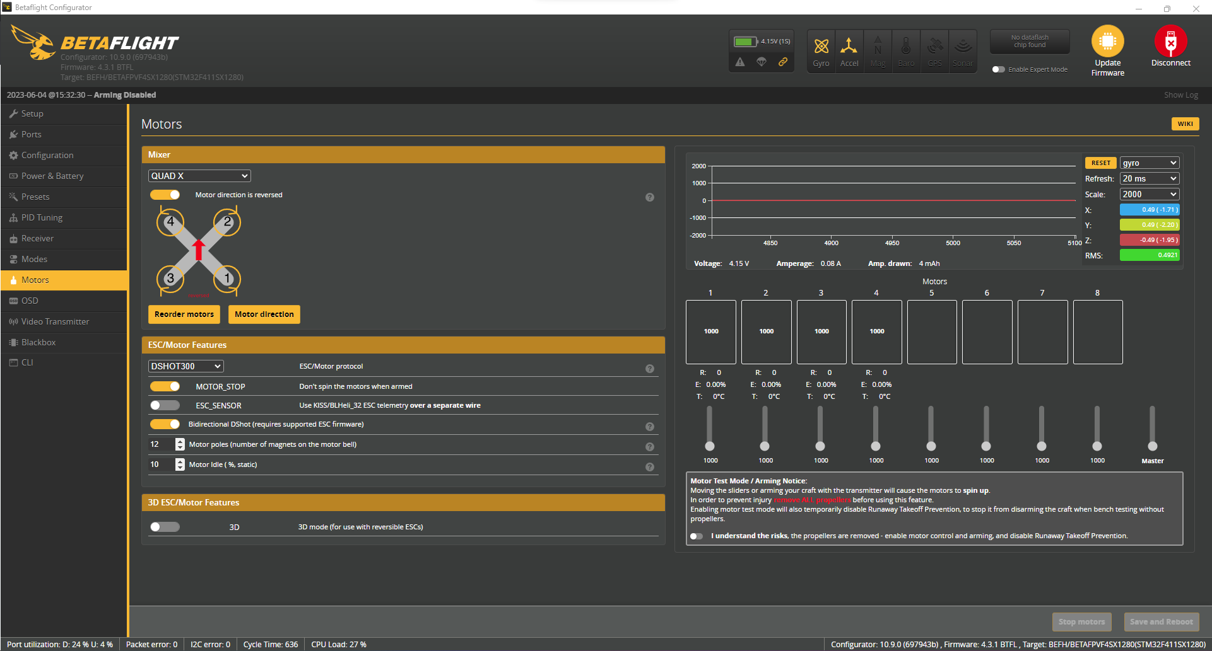Open the Presets tab
1212x651 pixels.
pyautogui.click(x=64, y=197)
